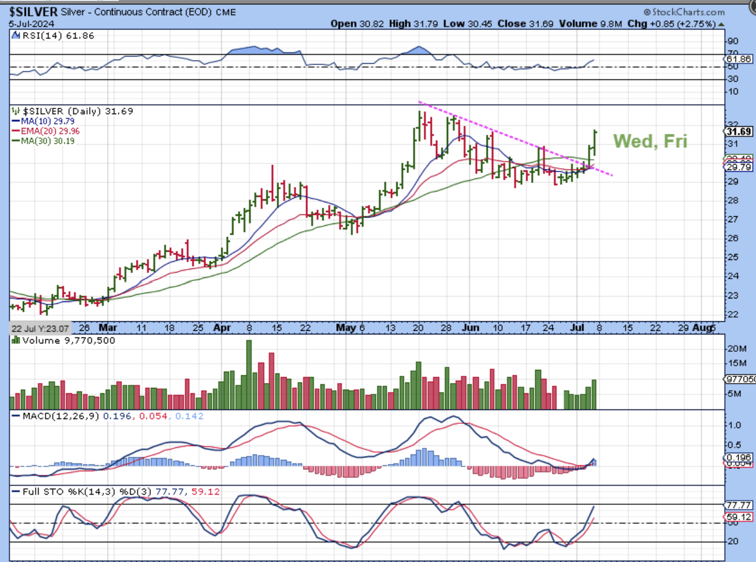The height and width of the screenshot is (562, 756).
Task: Click the 10 label on RSI axis
Action: click(x=733, y=91)
